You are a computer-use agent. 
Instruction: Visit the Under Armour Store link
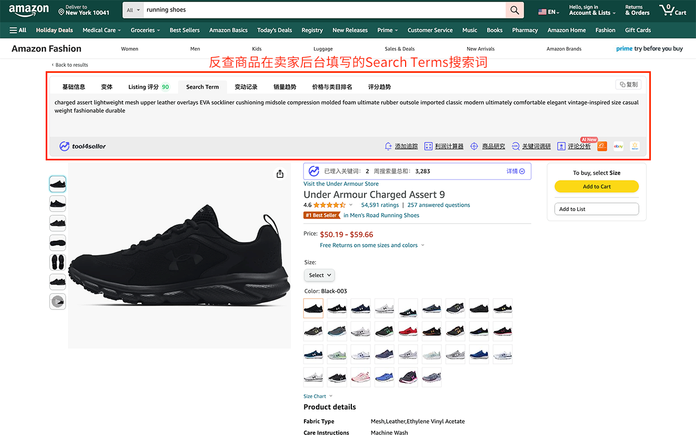click(x=341, y=184)
